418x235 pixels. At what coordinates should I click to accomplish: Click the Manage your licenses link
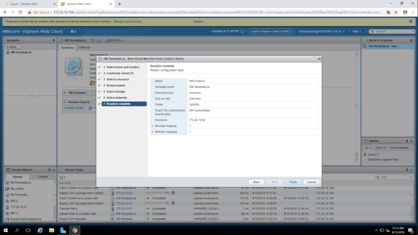(x=130, y=21)
